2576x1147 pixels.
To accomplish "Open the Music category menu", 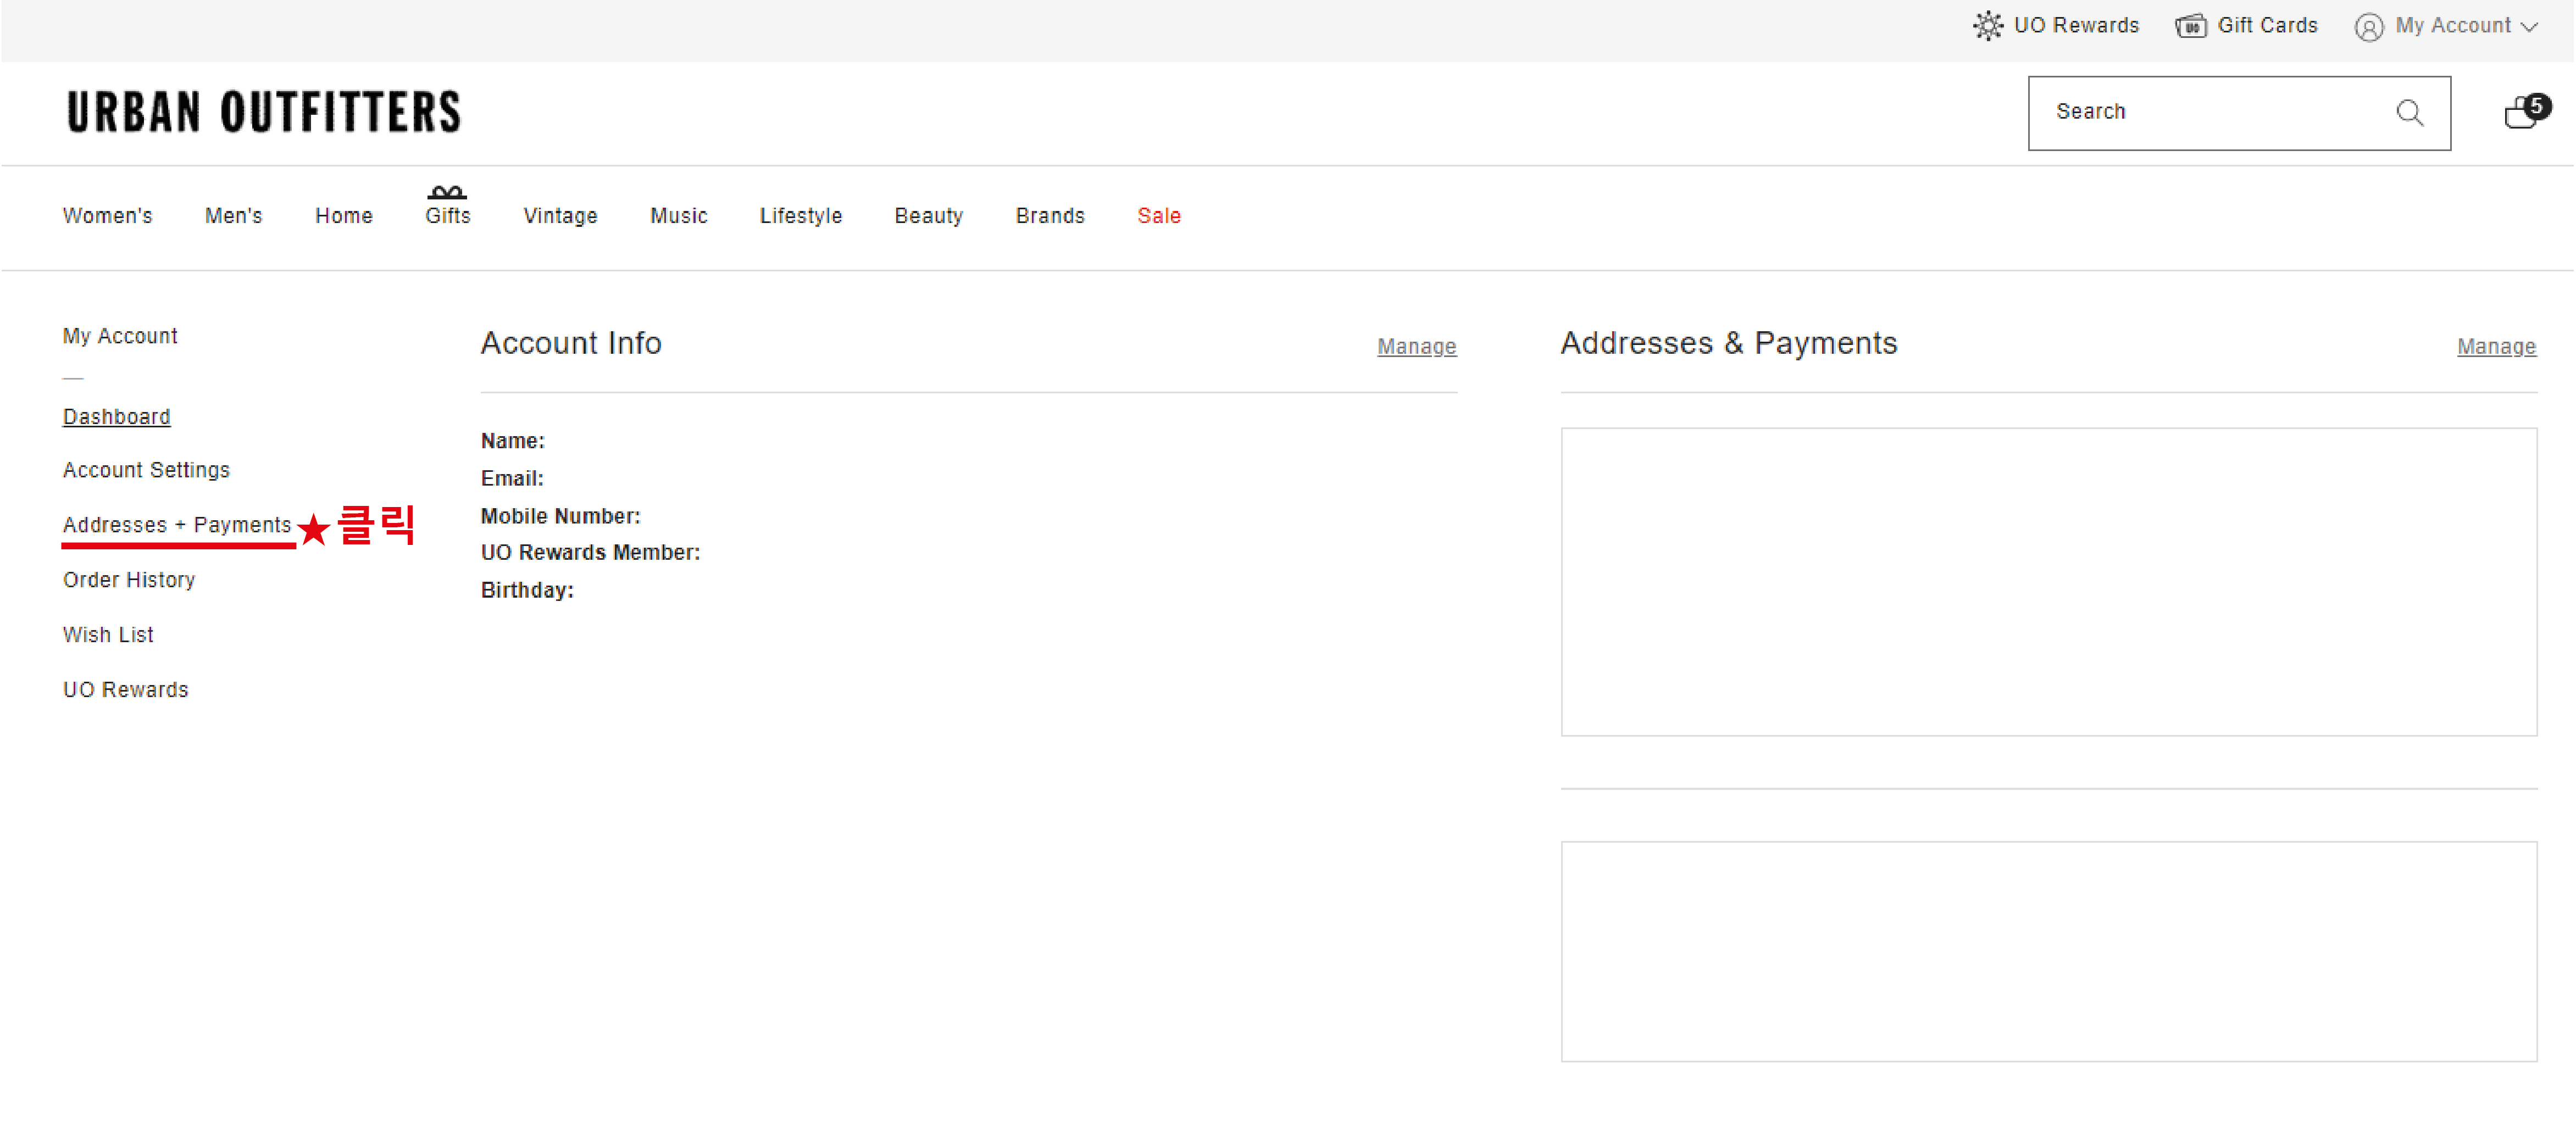I will coord(679,216).
